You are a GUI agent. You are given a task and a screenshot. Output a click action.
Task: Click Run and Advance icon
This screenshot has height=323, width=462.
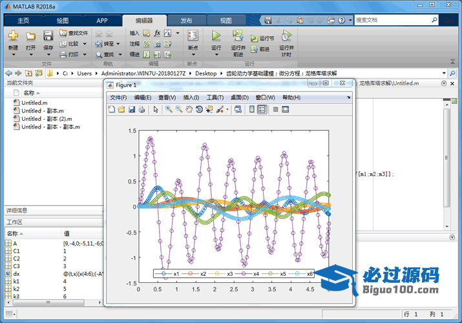coord(238,36)
